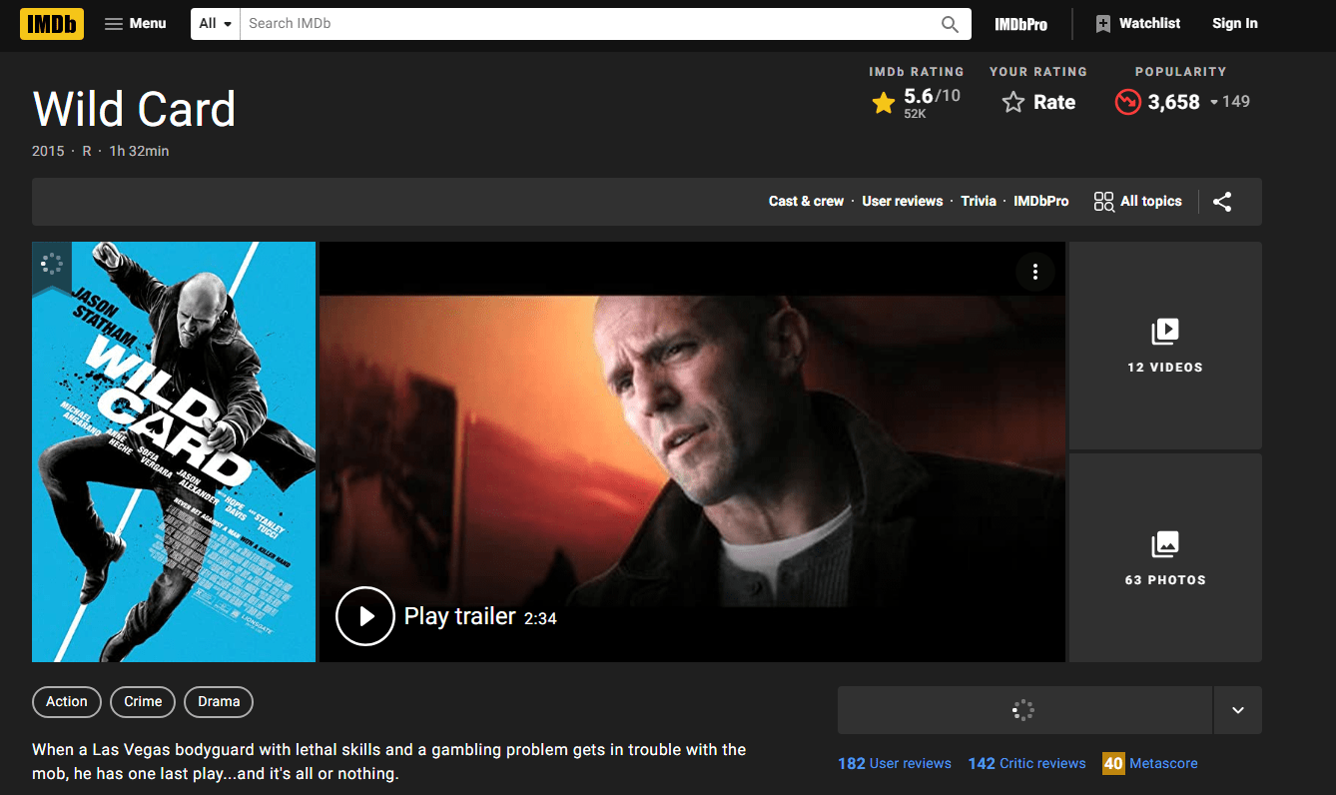
Task: Open the 182 User reviews link
Action: [x=895, y=763]
